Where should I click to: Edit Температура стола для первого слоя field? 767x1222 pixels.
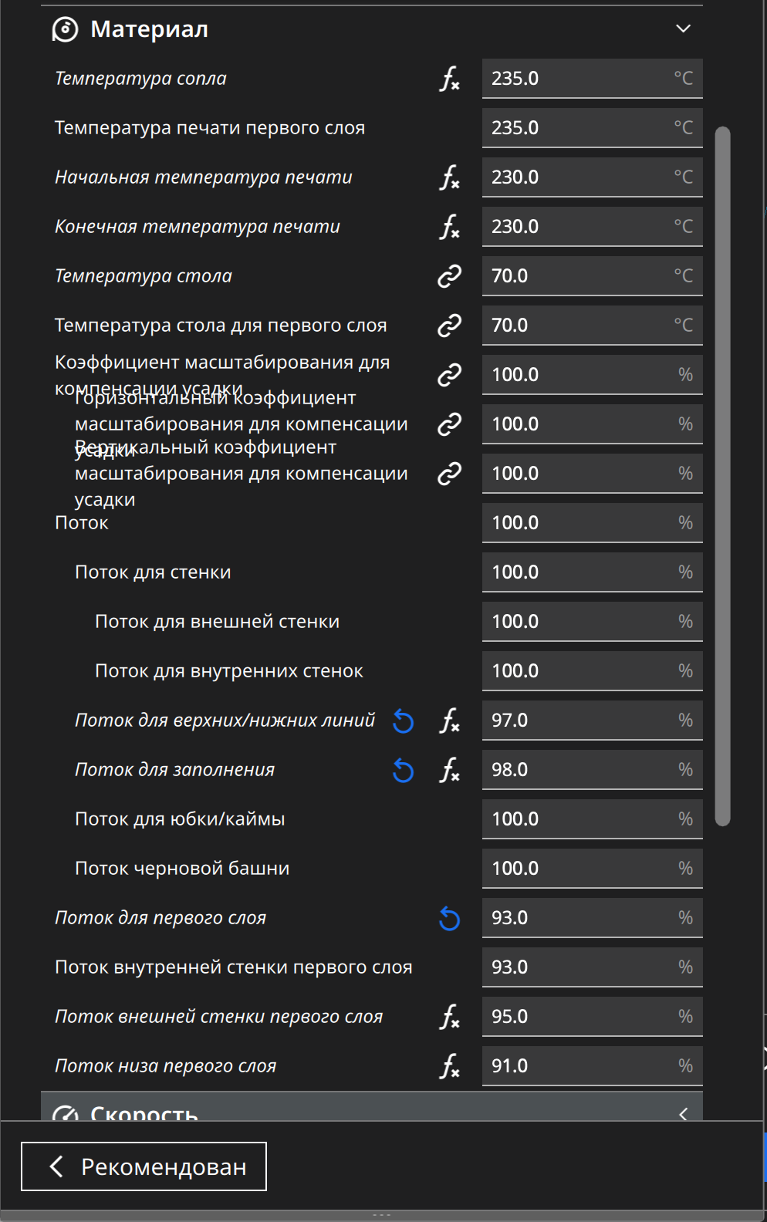point(593,326)
